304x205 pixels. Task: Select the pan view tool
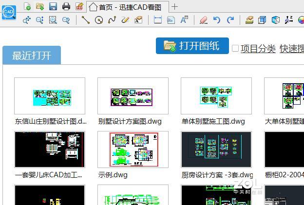coord(27,20)
